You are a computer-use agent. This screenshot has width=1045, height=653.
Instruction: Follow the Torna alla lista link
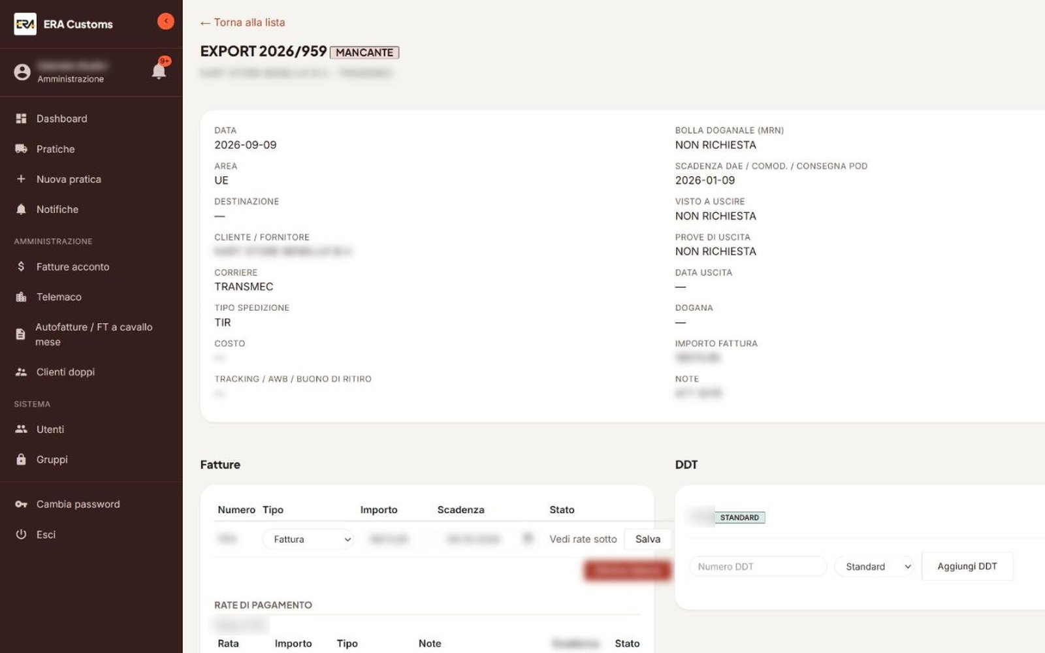(x=242, y=22)
